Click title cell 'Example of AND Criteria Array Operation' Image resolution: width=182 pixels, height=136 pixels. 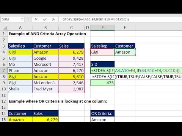pyautogui.click(x=47, y=34)
